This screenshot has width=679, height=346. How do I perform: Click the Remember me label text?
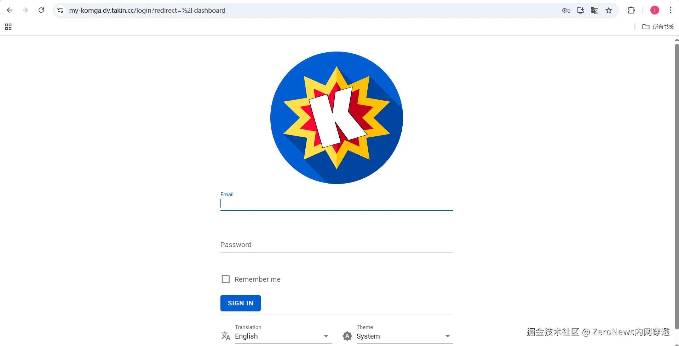[x=258, y=279]
